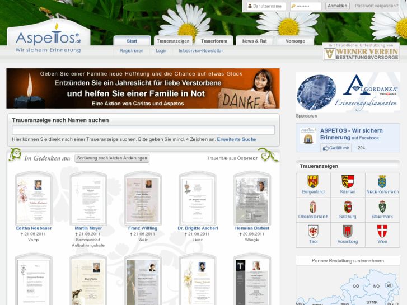
Task: Choose the Oberösterreich coat of arms
Action: tap(313, 207)
